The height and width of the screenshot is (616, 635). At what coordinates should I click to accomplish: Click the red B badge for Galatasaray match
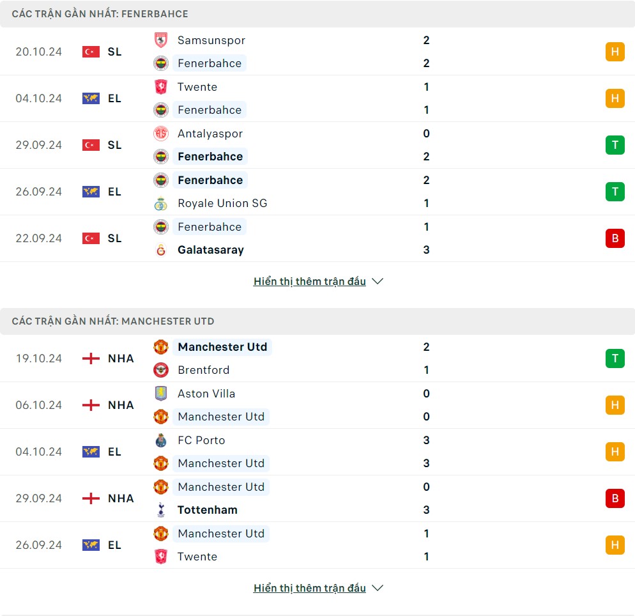(x=615, y=238)
